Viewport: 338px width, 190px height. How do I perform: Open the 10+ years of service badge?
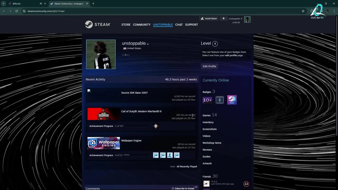[207, 100]
